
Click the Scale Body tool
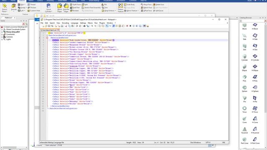[x=129, y=5]
